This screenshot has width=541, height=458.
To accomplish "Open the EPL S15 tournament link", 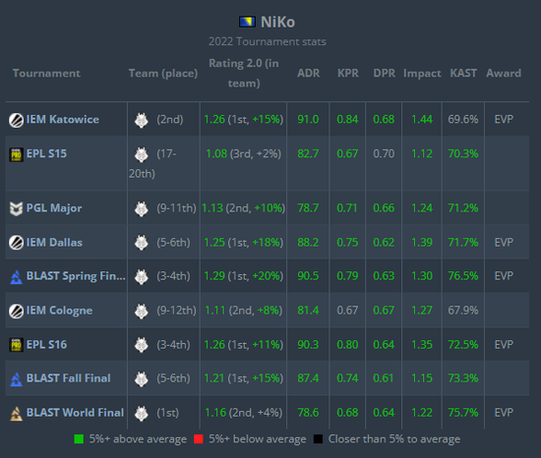I will (46, 153).
